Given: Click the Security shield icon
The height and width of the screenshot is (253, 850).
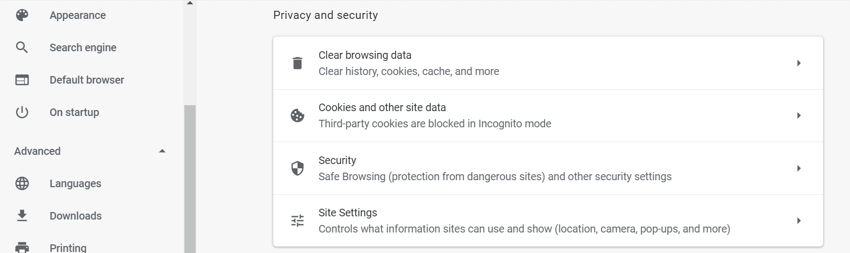Looking at the screenshot, I should pyautogui.click(x=298, y=168).
